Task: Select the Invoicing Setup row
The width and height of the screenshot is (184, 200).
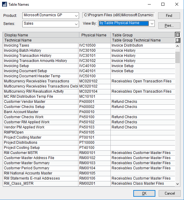Action: pyautogui.click(x=40, y=66)
